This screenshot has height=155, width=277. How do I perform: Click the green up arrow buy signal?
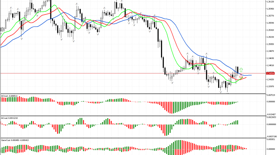241,69
